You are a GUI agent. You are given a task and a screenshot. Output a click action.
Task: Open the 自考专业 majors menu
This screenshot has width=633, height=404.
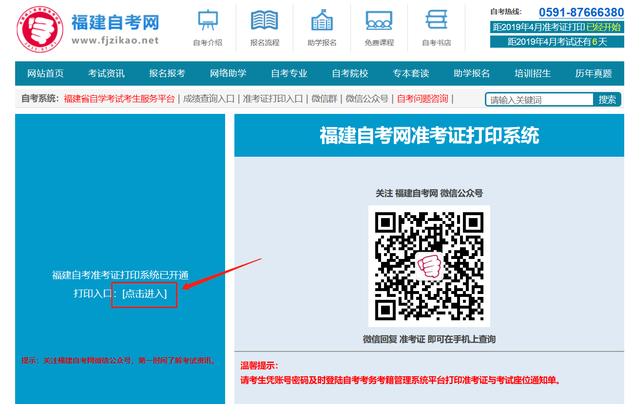pos(288,73)
